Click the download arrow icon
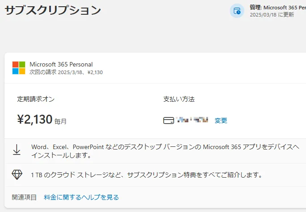 [x=17, y=150]
